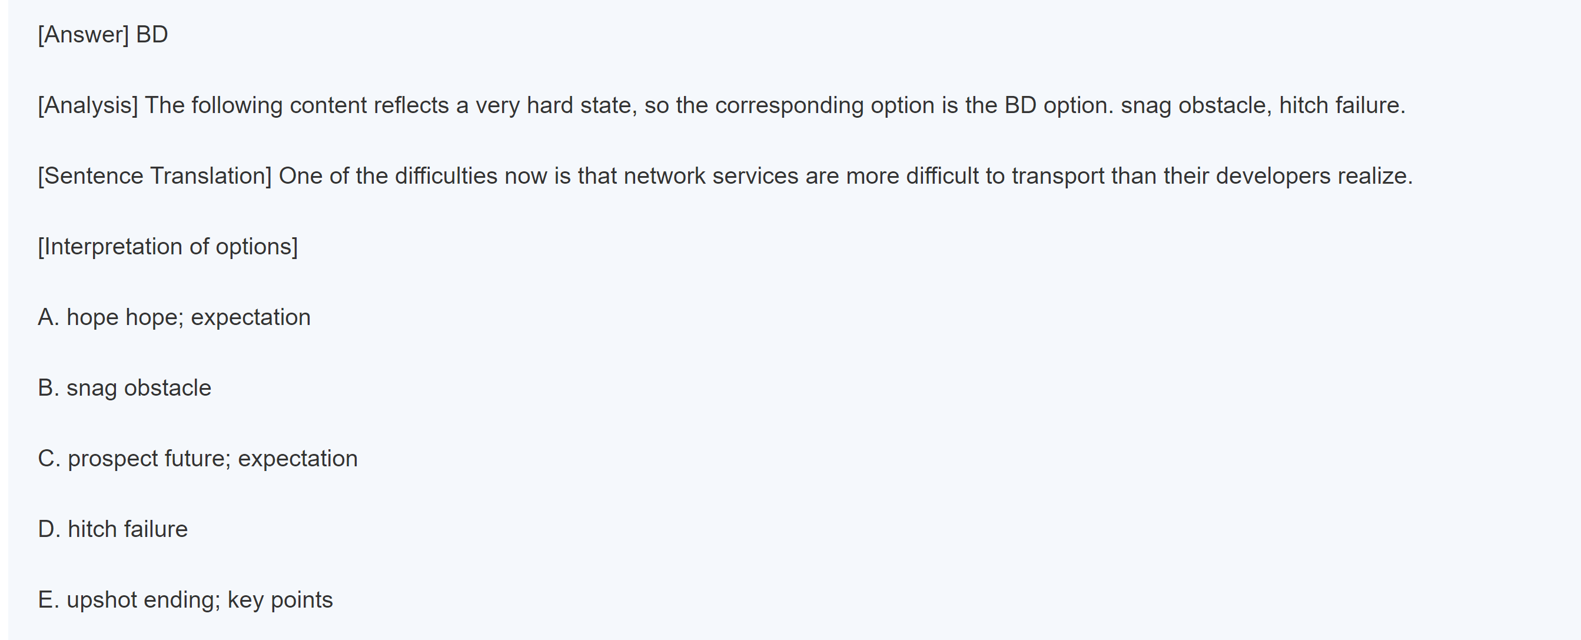This screenshot has height=640, width=1581.
Task: Click 'expectation' in option A
Action: pos(250,317)
